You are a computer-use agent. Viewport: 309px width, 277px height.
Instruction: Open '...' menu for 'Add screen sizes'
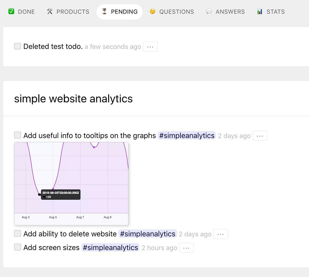[x=186, y=248]
